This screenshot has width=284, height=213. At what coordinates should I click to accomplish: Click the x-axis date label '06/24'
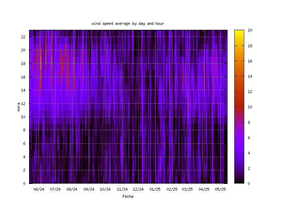pos(39,189)
